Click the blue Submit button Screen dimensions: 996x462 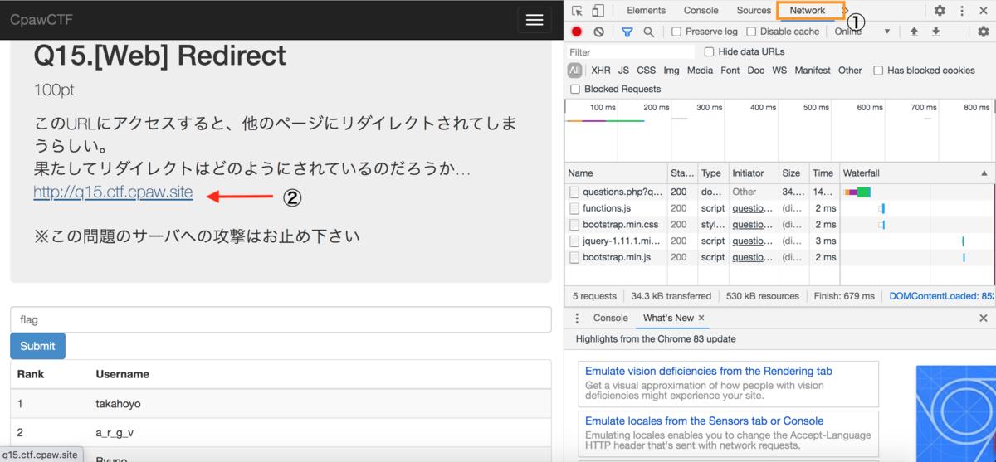(x=37, y=346)
